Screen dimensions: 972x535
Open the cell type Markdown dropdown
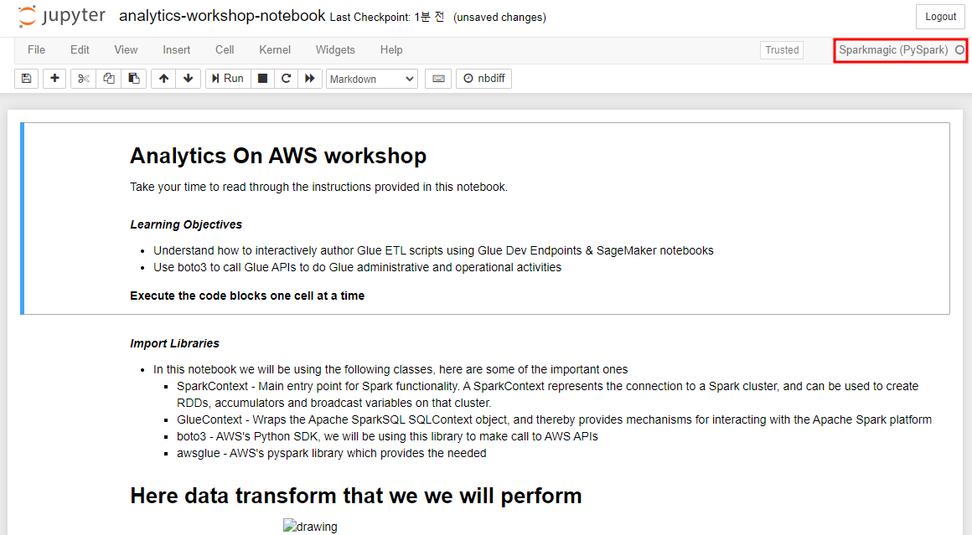[372, 80]
